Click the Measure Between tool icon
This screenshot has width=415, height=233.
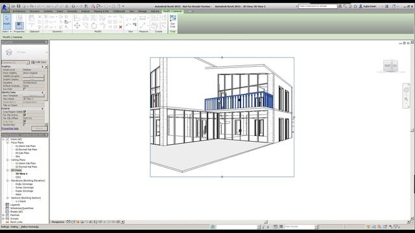pos(143,26)
